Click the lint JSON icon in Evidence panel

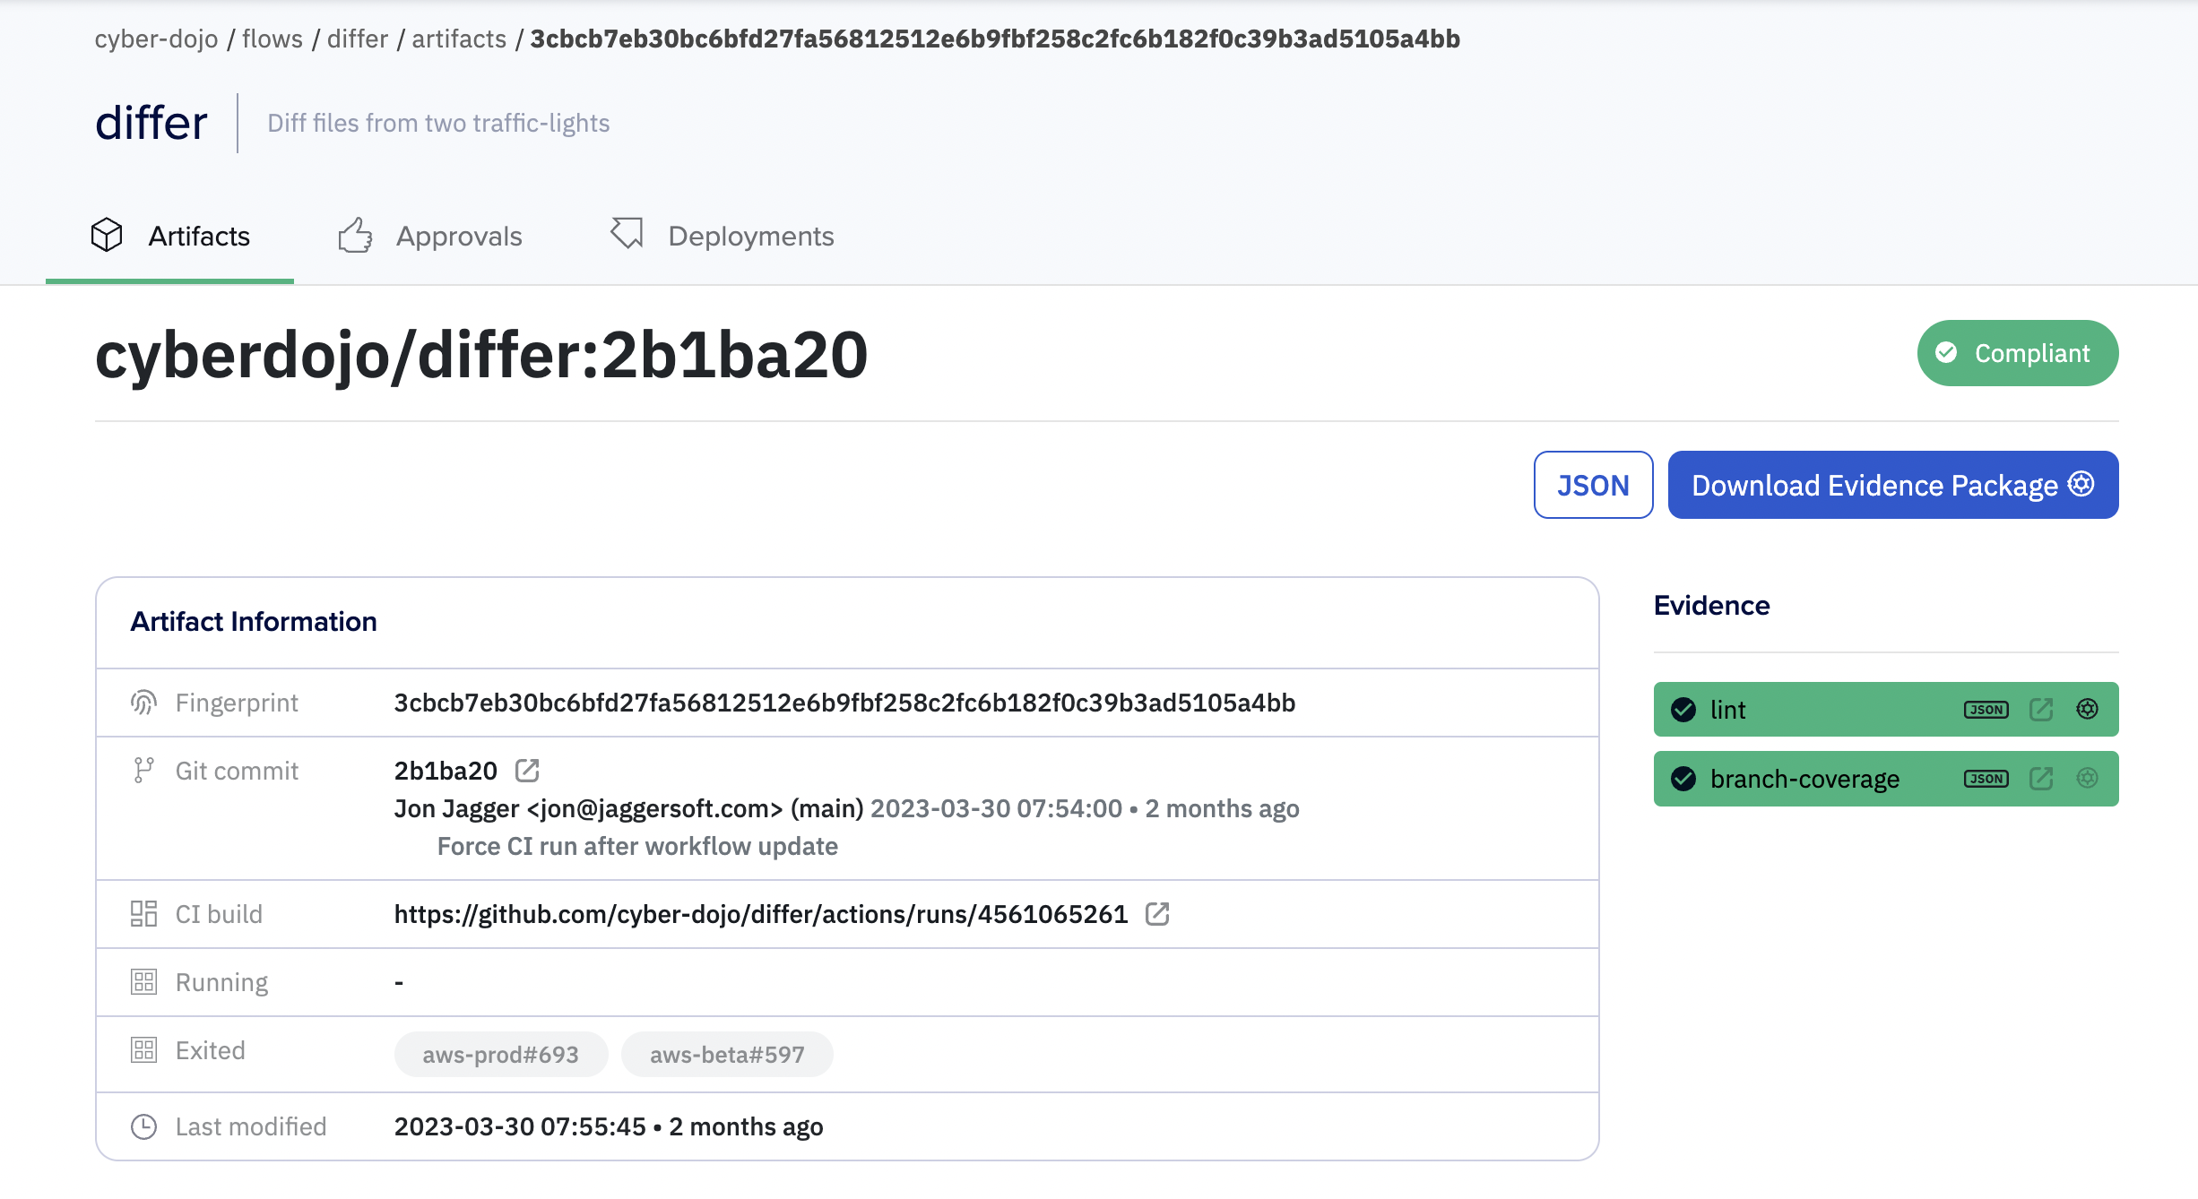point(1986,709)
